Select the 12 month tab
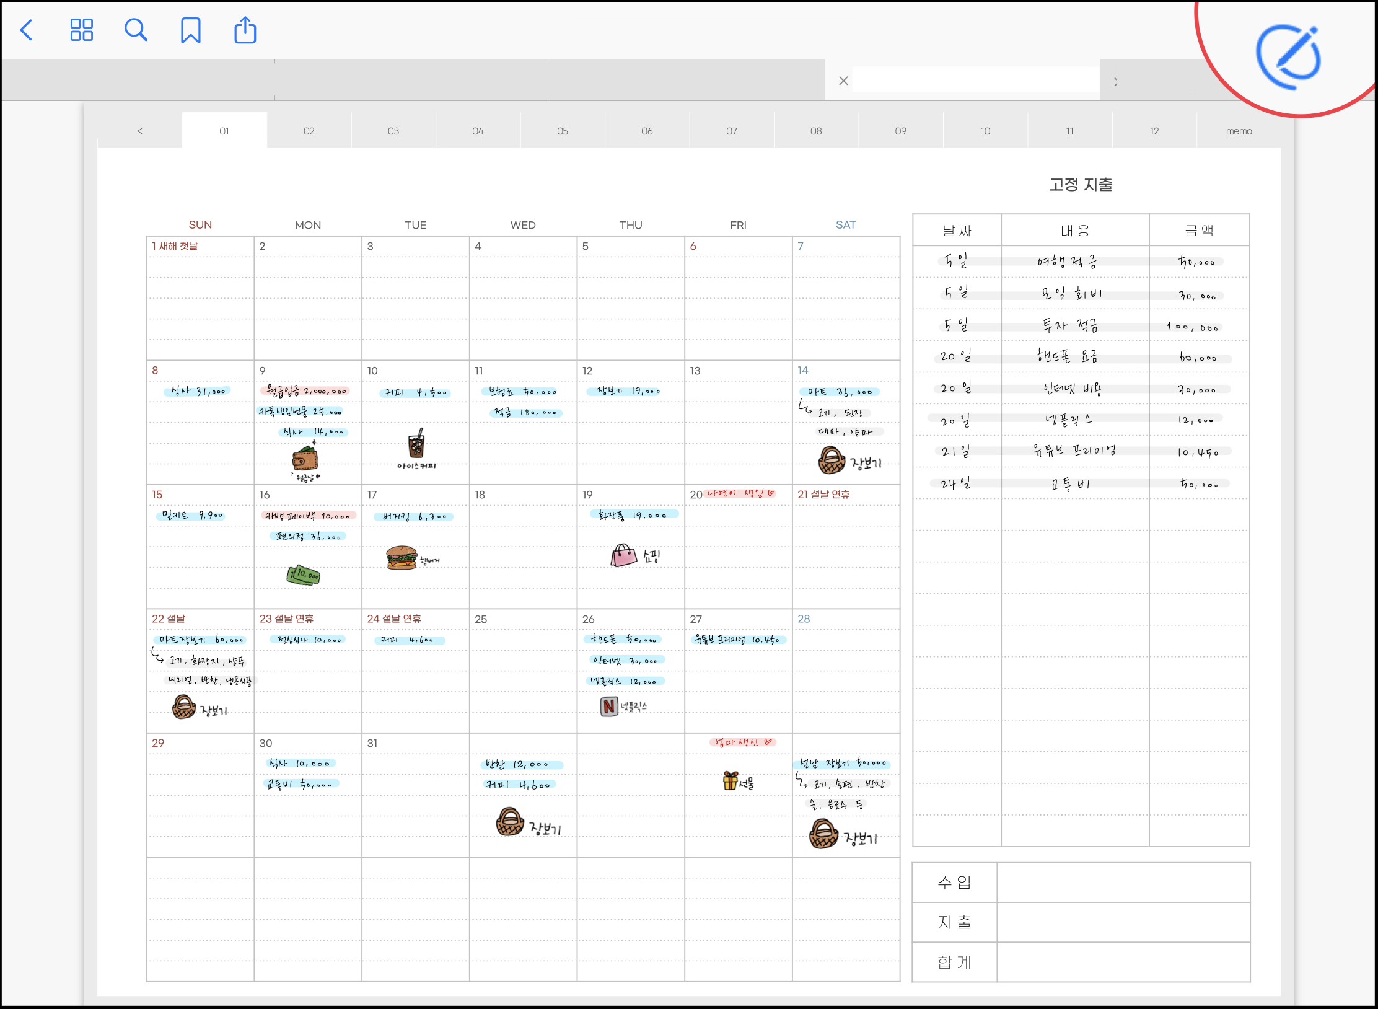 [1154, 131]
